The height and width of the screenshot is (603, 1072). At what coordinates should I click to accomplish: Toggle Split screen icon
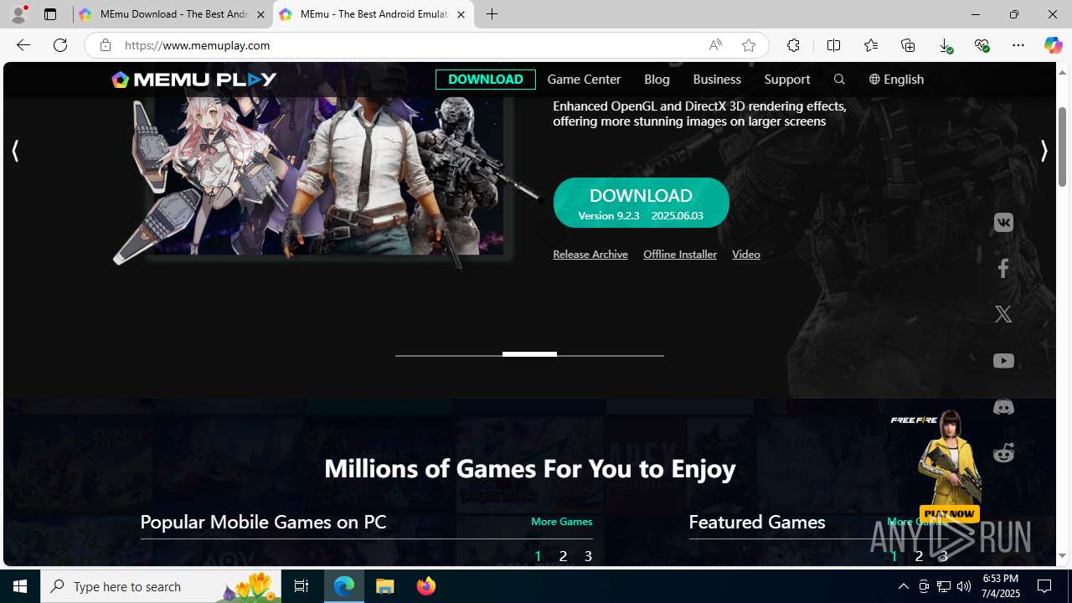pyautogui.click(x=833, y=45)
